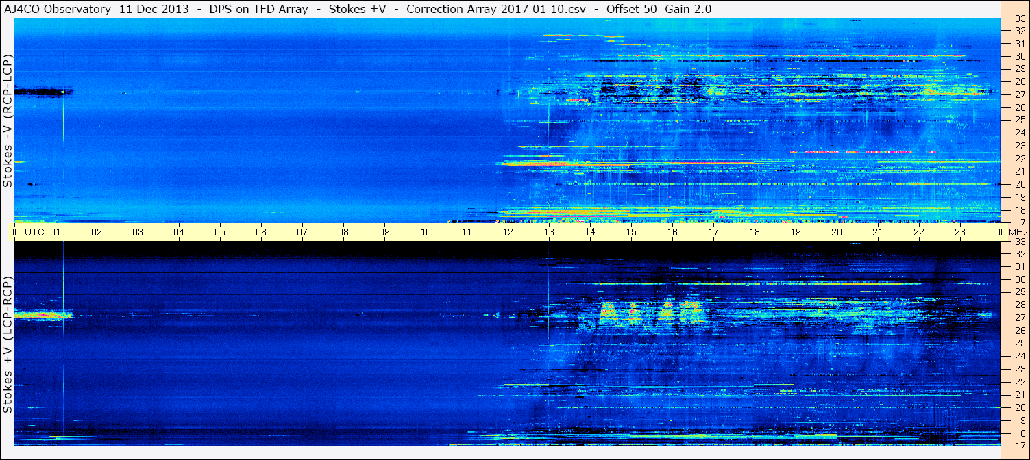Viewport: 1030px width, 460px height.
Task: Select the 13 hour tick on the time axis
Action: click(x=549, y=232)
